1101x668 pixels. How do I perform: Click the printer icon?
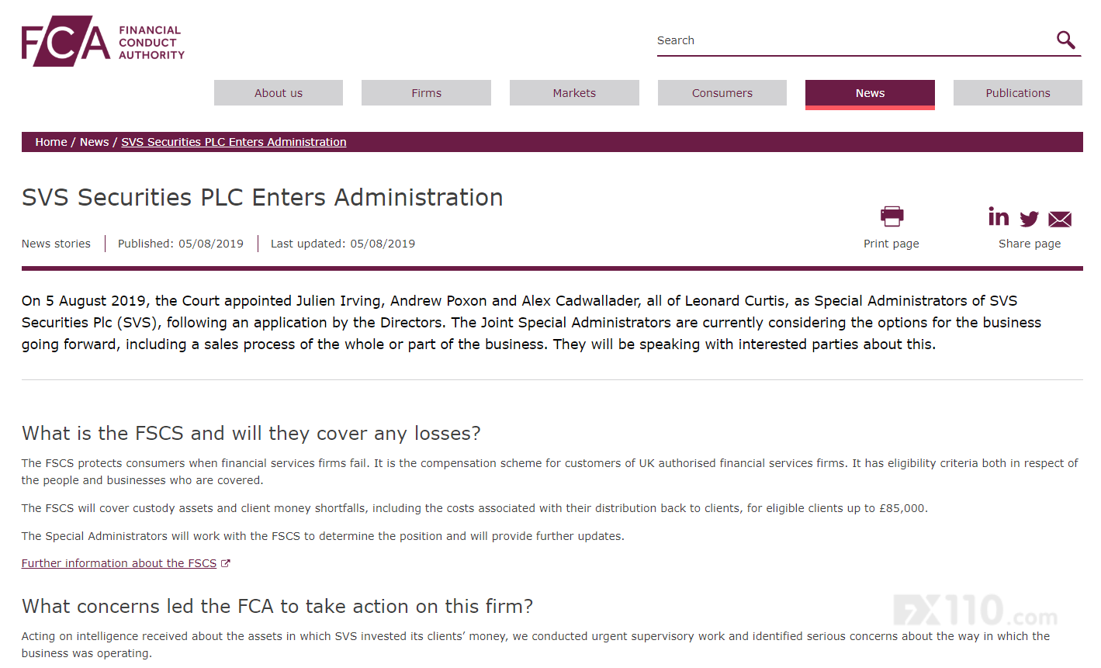tap(892, 216)
